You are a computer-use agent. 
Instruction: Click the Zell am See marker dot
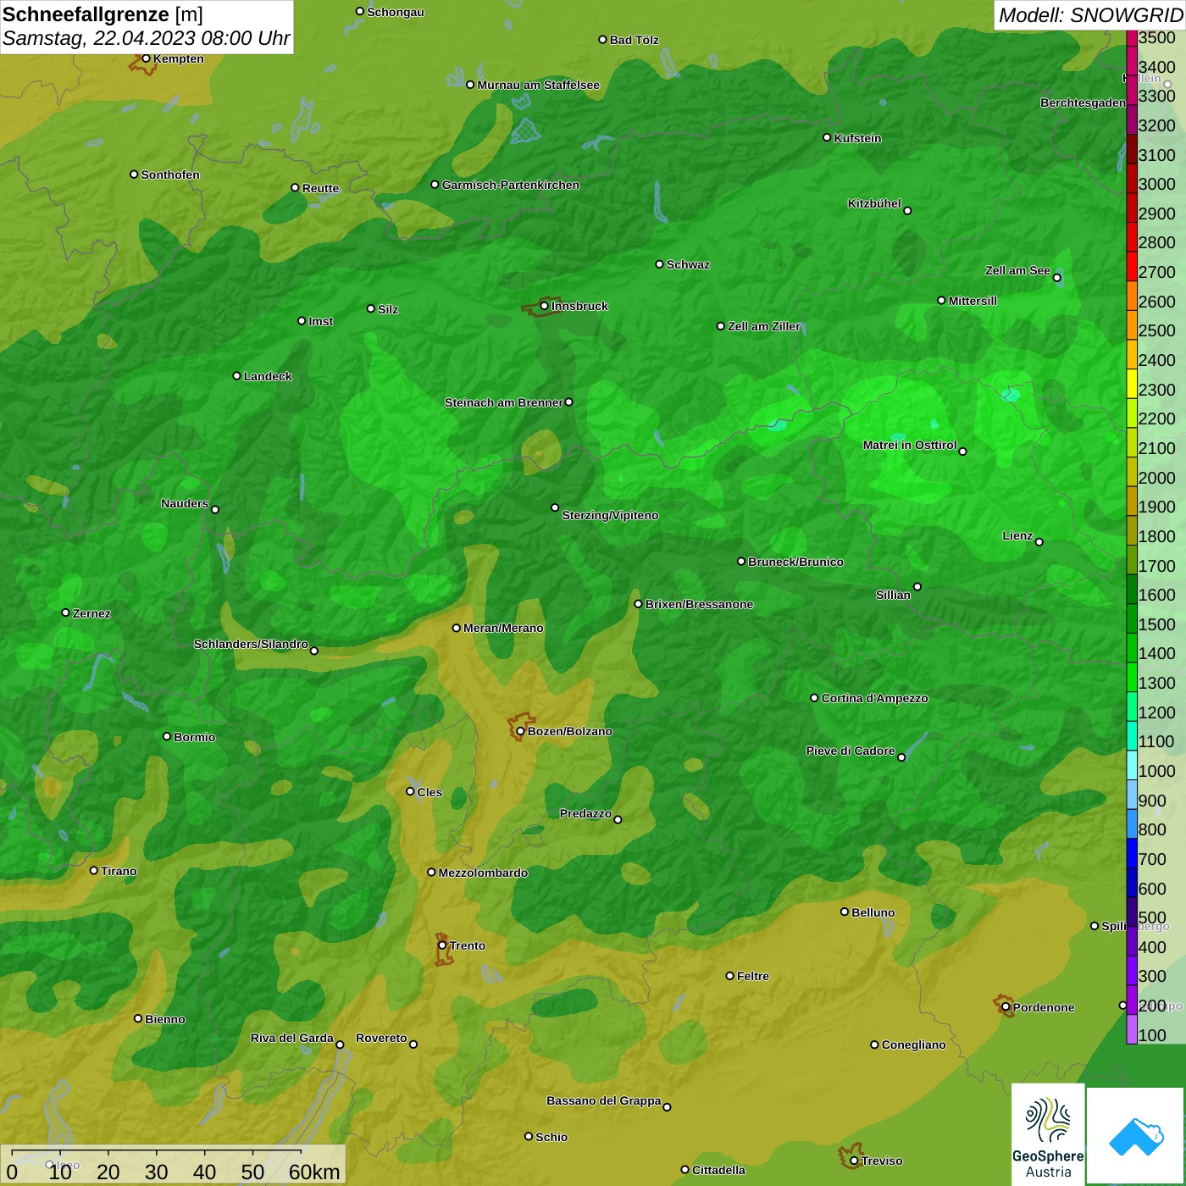pyautogui.click(x=1056, y=278)
